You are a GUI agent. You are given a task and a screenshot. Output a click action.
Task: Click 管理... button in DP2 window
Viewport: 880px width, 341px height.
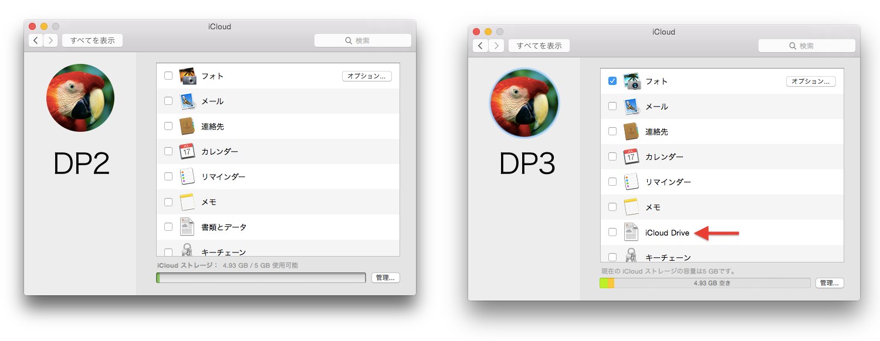tap(385, 278)
